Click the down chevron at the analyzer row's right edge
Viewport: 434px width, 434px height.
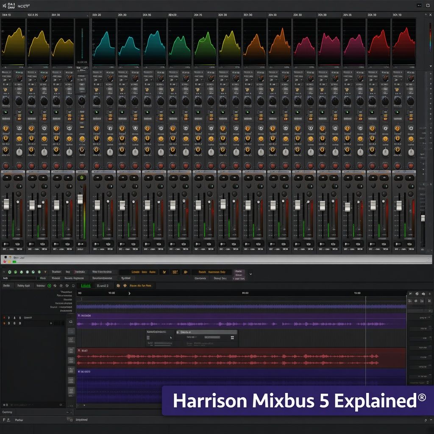(431, 67)
